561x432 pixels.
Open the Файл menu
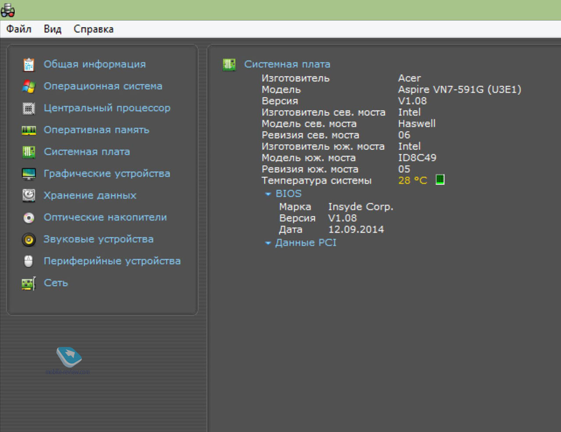click(19, 29)
